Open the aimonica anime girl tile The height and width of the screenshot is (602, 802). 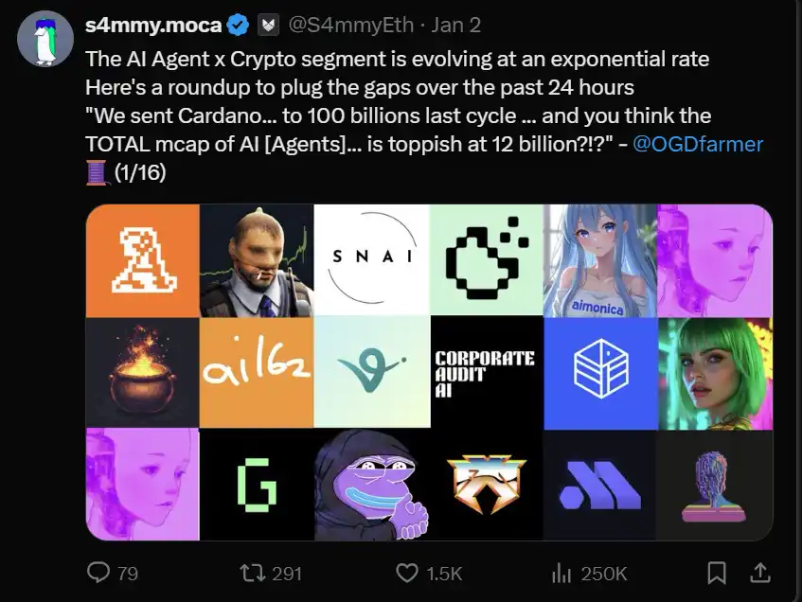pos(599,260)
